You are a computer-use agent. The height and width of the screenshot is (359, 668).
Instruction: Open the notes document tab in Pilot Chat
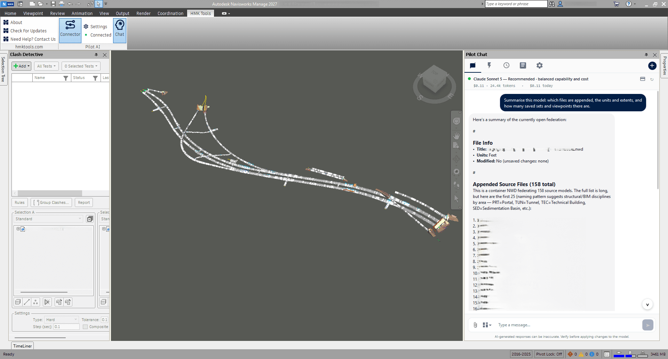point(523,65)
